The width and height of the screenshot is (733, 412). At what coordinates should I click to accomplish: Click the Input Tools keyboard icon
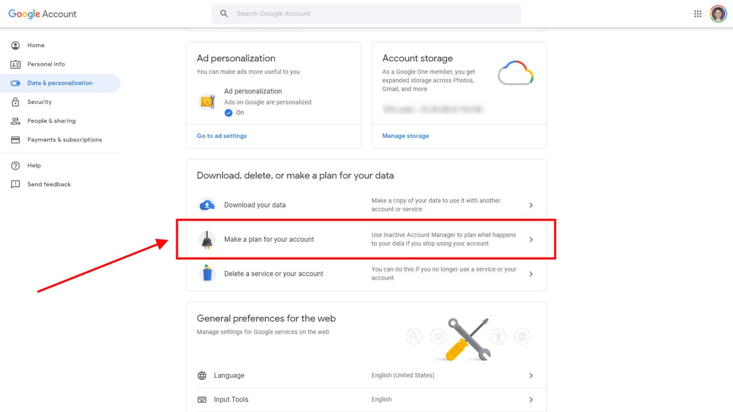(x=202, y=400)
